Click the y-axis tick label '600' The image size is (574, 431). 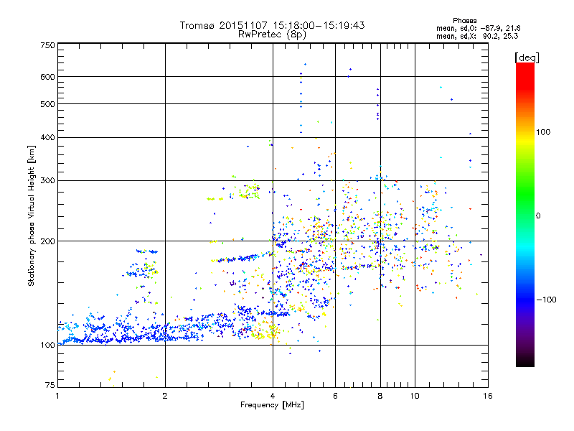[x=48, y=77]
